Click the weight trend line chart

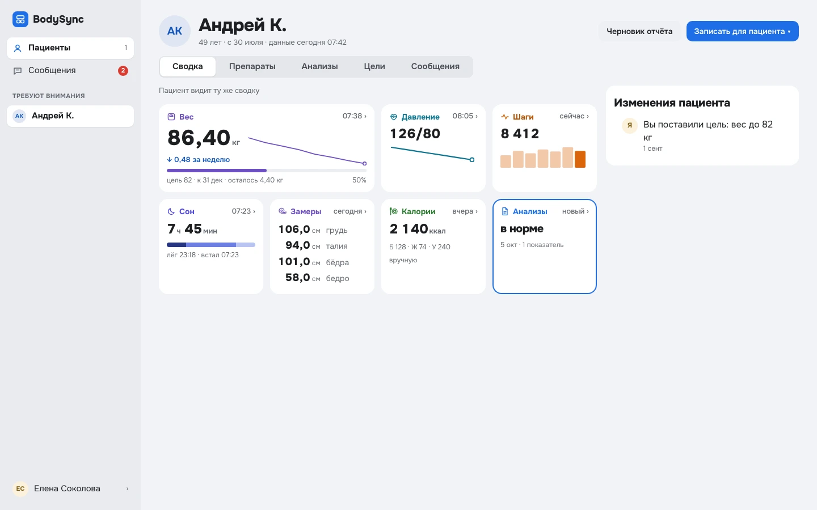click(x=308, y=151)
